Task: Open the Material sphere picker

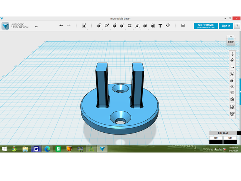Action: point(183,26)
